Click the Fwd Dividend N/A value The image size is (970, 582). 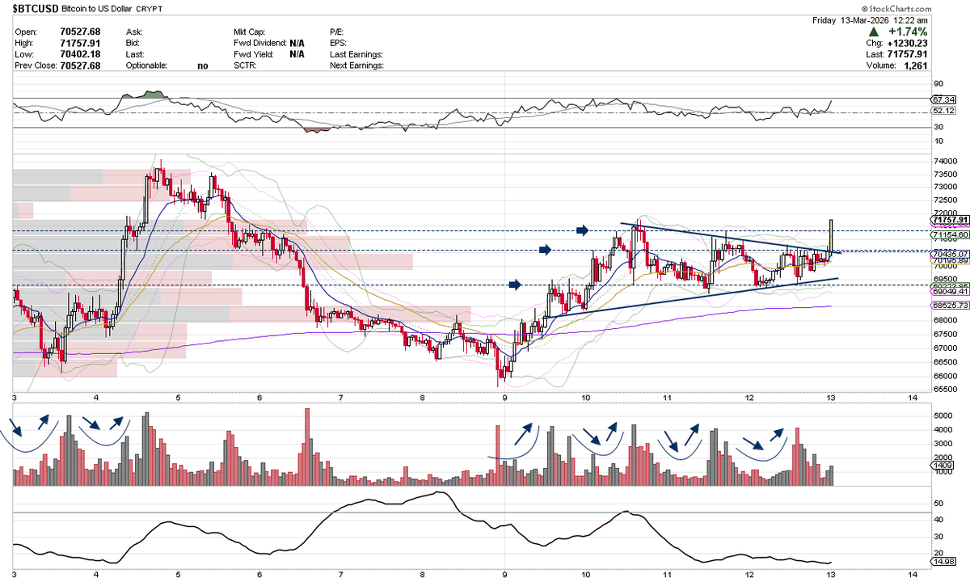coord(297,43)
